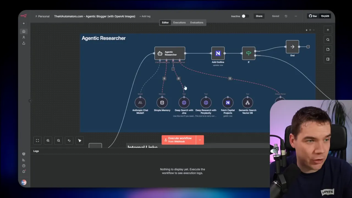The height and width of the screenshot is (198, 352).
Task: Open the search panel on the right toolbar
Action: pos(328,39)
